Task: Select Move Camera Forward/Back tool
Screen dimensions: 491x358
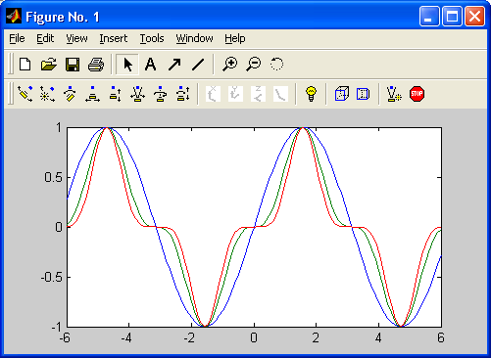Action: coord(116,94)
